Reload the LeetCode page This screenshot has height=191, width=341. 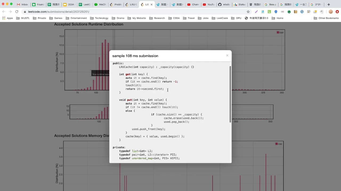[x=17, y=12]
